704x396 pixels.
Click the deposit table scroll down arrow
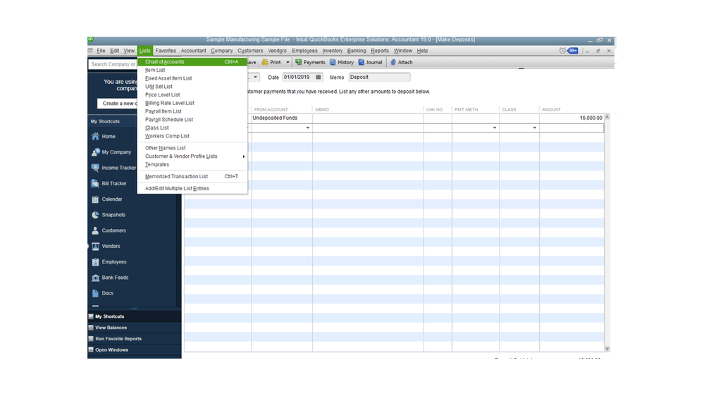click(x=607, y=349)
